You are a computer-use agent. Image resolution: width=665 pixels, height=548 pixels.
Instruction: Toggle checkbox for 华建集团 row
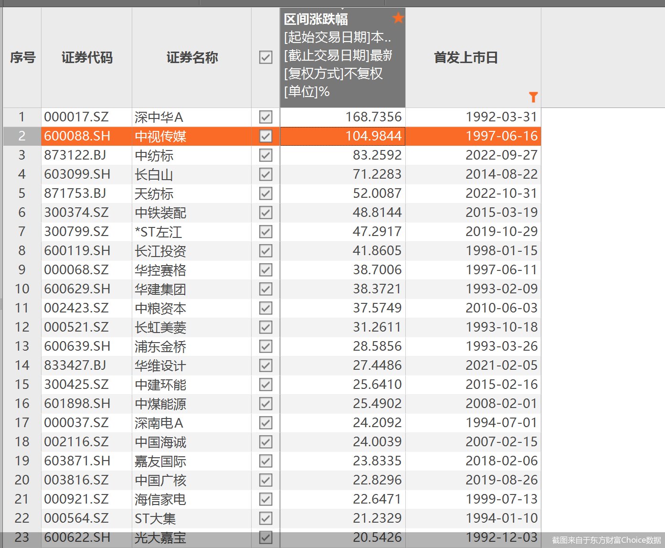tap(266, 289)
